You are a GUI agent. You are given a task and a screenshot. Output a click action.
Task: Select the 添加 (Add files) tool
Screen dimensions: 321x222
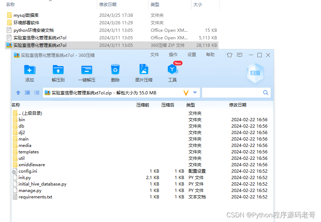pyautogui.click(x=30, y=71)
